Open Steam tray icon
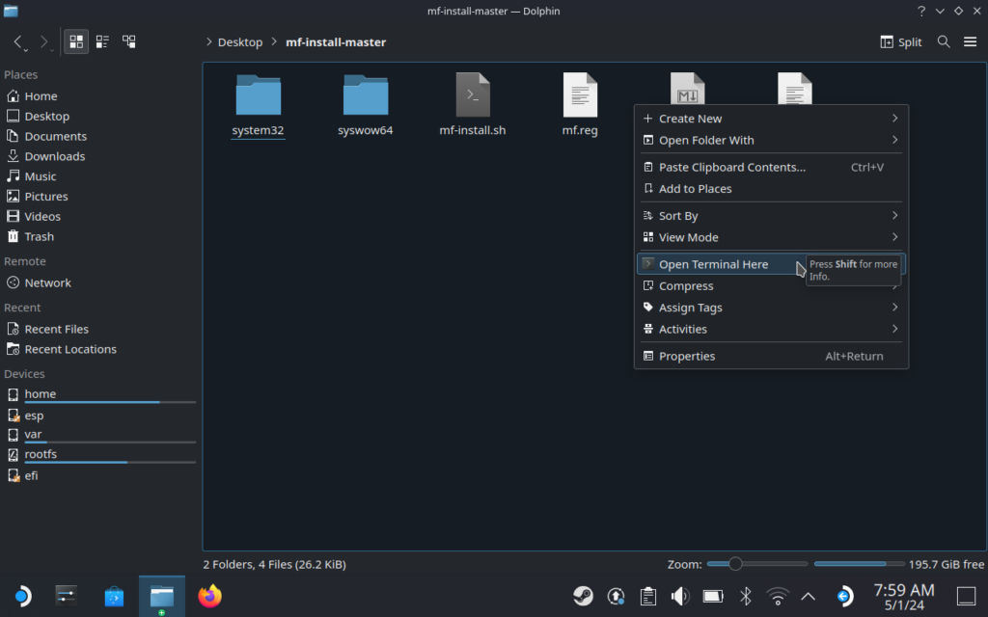 (x=583, y=596)
